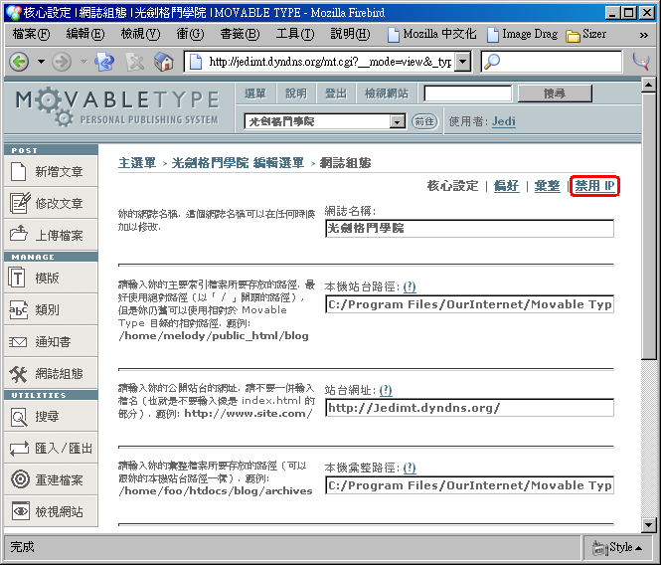Reload the page with the refresh icon

click(x=104, y=62)
